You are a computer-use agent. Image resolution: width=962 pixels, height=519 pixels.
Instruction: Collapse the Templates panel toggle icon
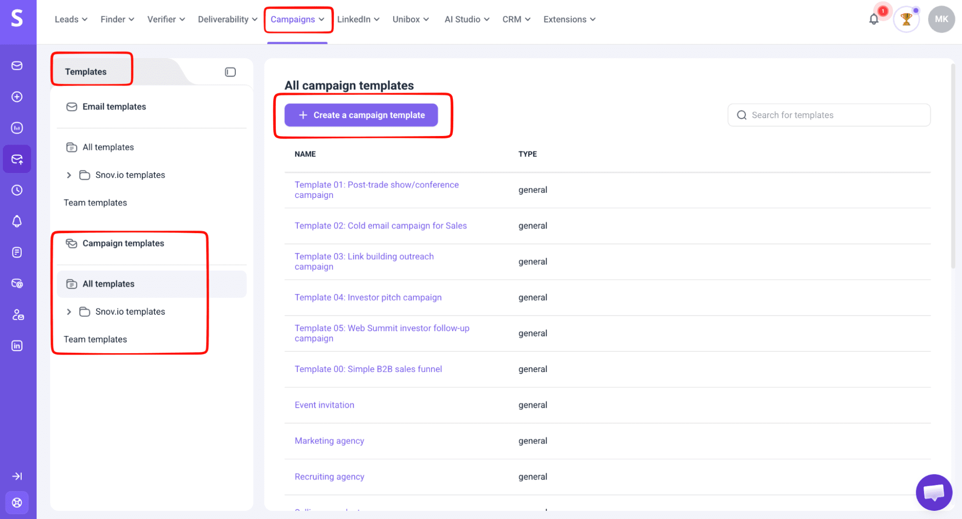tap(230, 72)
